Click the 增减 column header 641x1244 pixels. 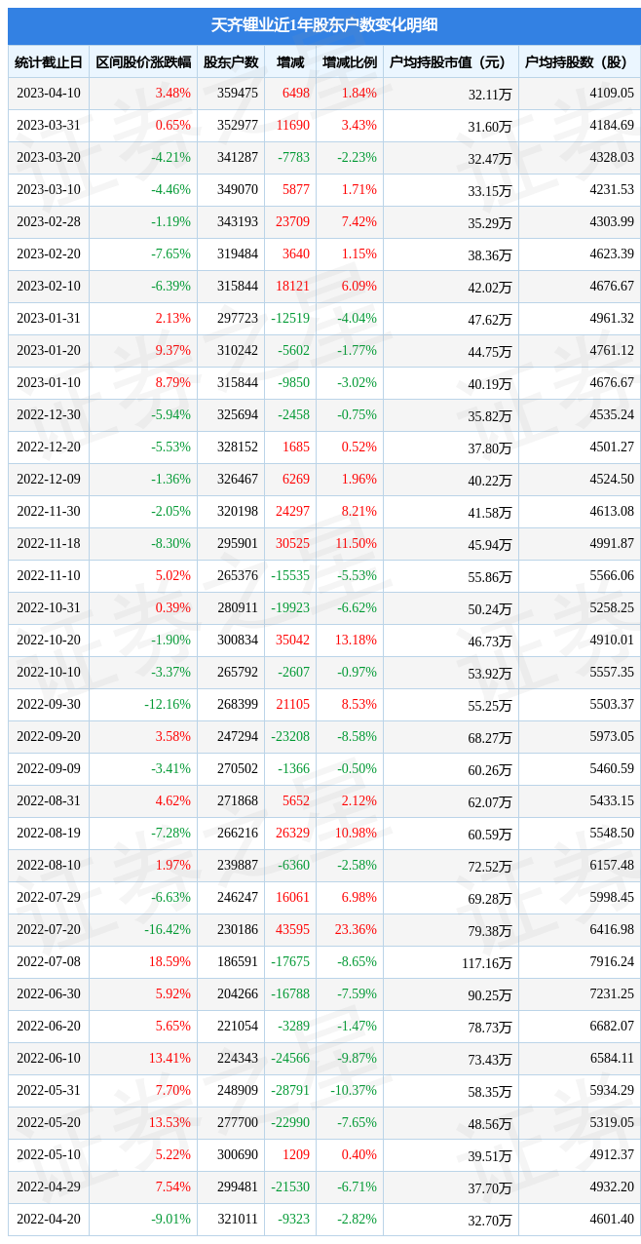(290, 61)
